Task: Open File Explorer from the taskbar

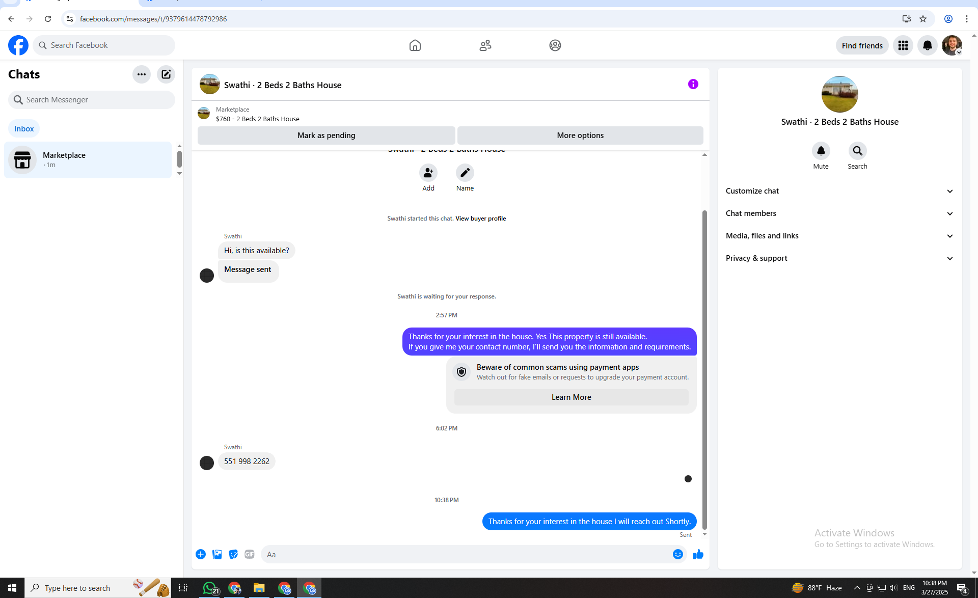Action: tap(259, 588)
